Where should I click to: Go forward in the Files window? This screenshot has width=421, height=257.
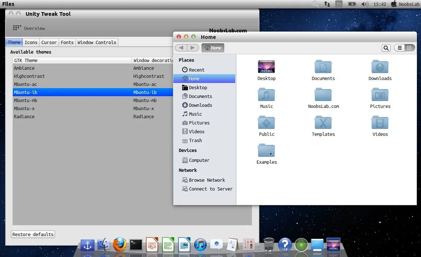pyautogui.click(x=193, y=48)
